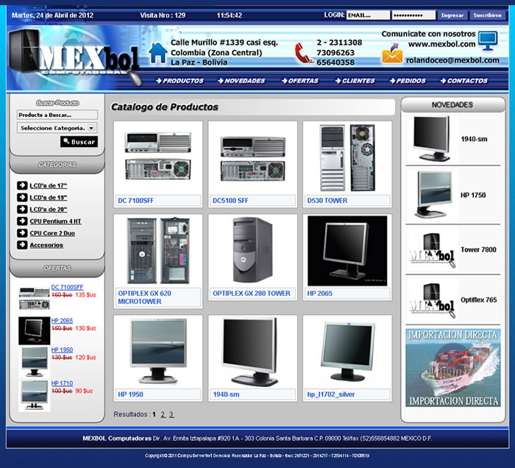Open the NOVEDADES menu

[x=241, y=81]
